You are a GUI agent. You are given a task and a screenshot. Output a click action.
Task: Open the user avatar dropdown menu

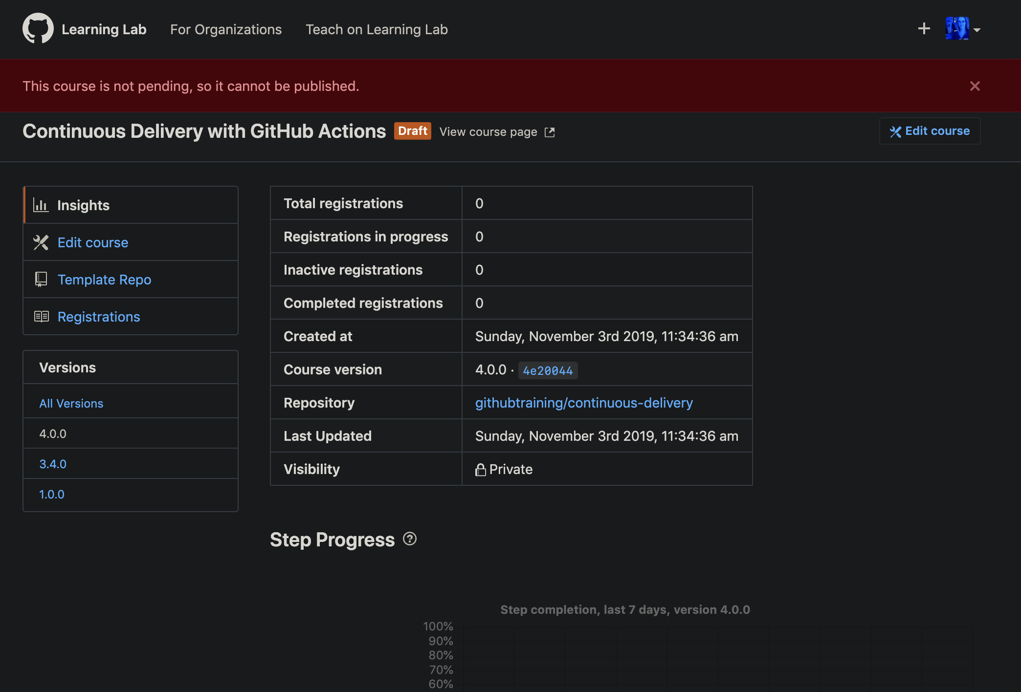(962, 29)
